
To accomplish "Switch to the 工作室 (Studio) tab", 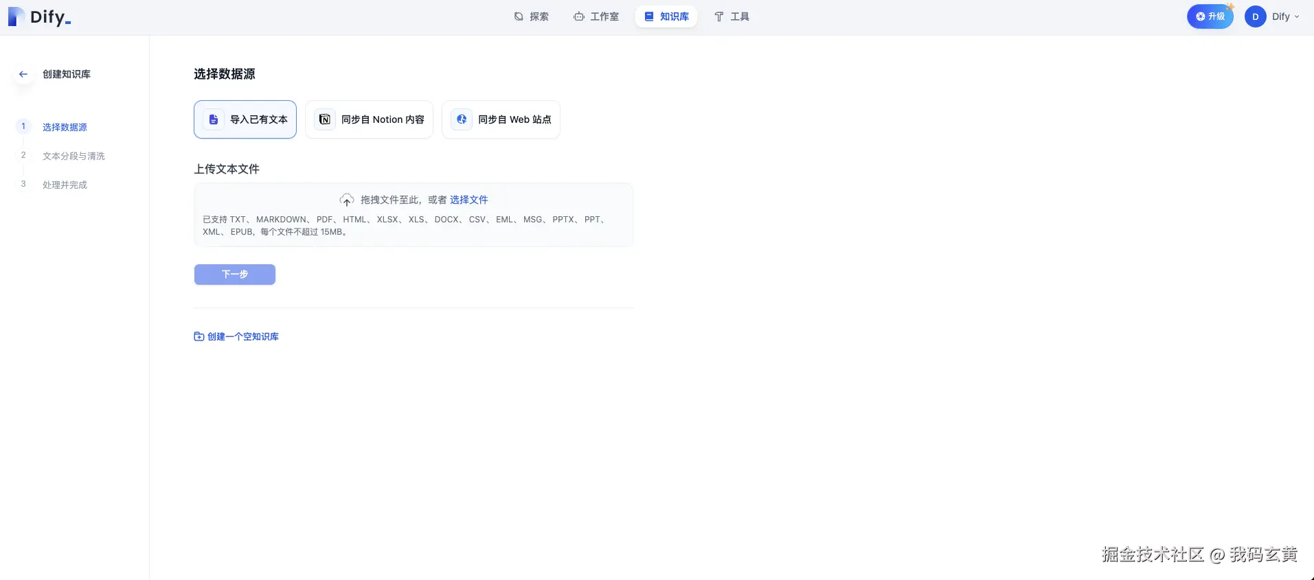I will pyautogui.click(x=596, y=16).
